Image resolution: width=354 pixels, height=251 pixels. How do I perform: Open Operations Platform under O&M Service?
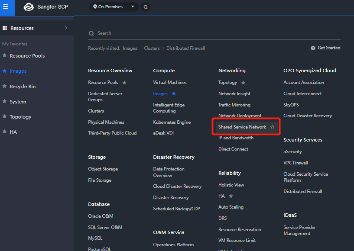[x=173, y=245]
